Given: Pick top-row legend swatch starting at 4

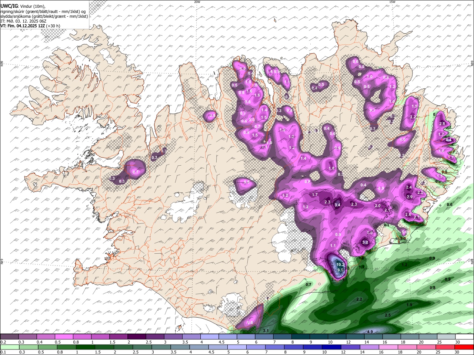Looking at the screenshot, I should click(x=210, y=337).
